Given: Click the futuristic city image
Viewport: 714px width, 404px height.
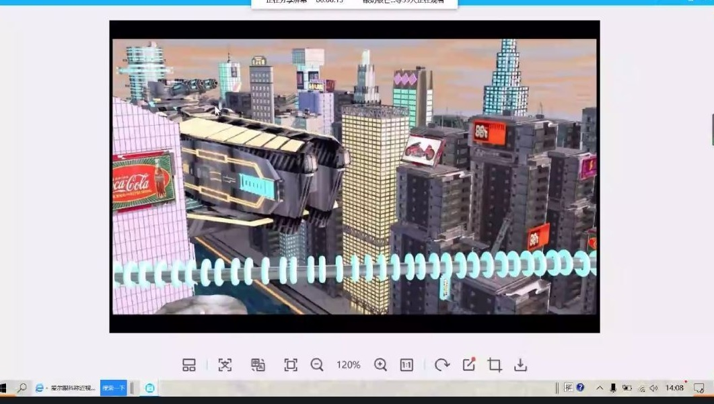Looking at the screenshot, I should pyautogui.click(x=354, y=176).
